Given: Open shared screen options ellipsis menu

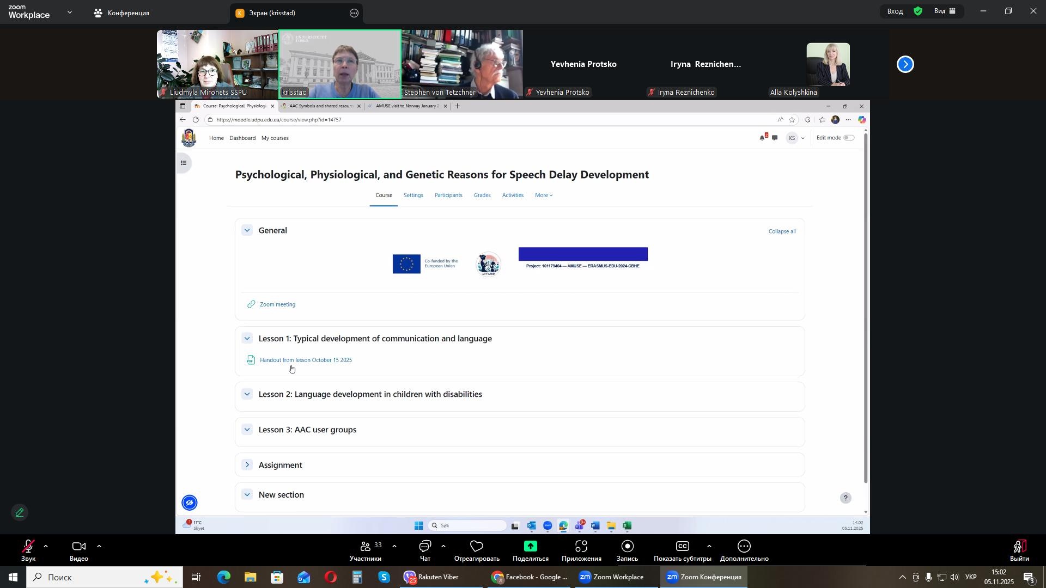Looking at the screenshot, I should [x=354, y=14].
